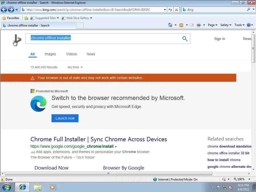Click the Refresh page icon
This screenshot has height=192, width=256.
pos(170,10)
